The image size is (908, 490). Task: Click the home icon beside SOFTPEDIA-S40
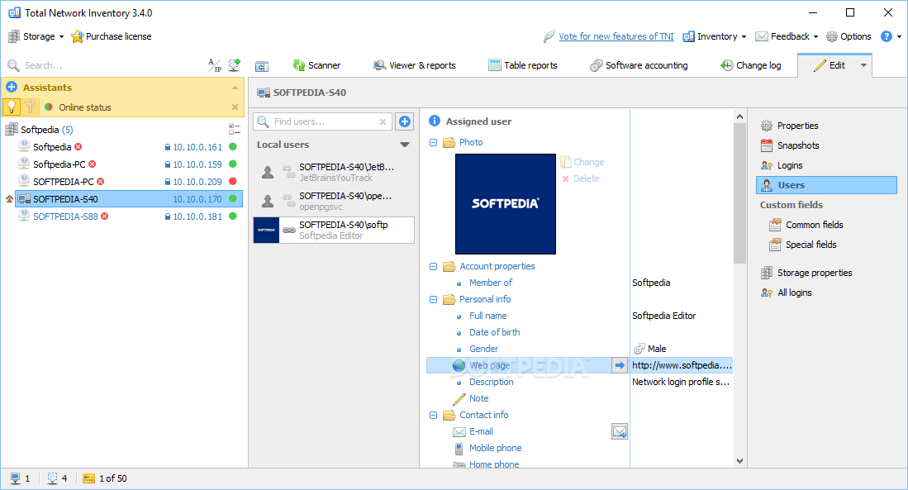pos(9,199)
